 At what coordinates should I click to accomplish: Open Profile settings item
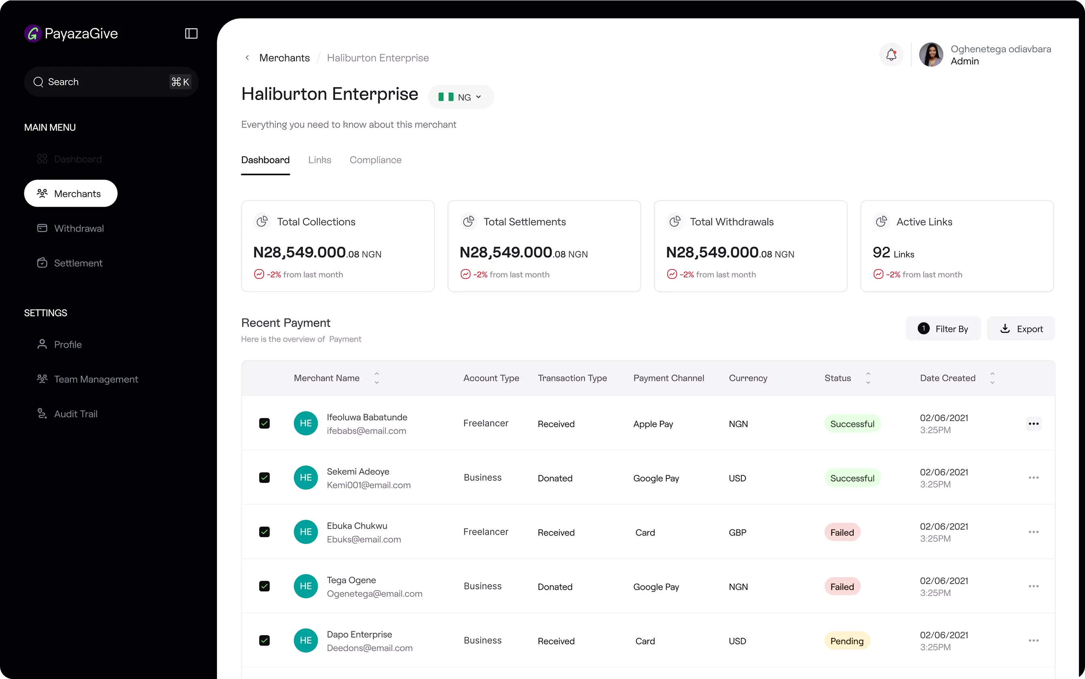tap(59, 344)
